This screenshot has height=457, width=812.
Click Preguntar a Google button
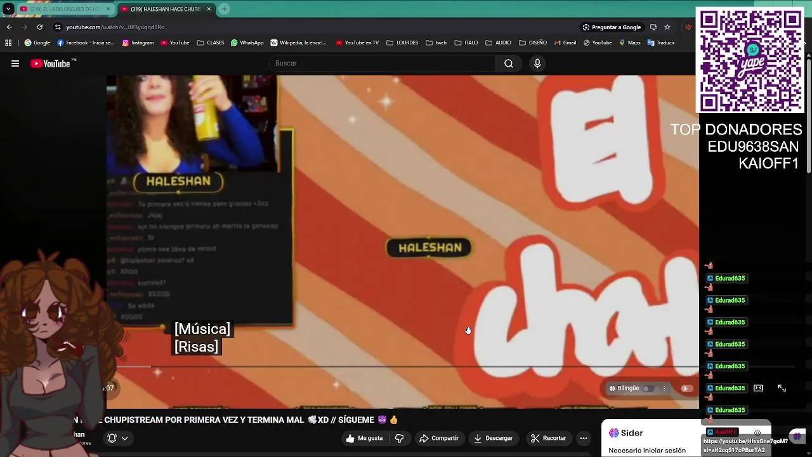coord(612,27)
